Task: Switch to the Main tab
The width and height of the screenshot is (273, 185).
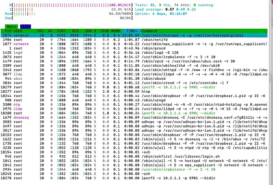Action: (11, 26)
